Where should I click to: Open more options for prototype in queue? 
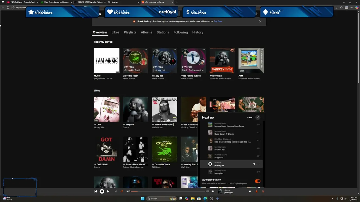258,164
